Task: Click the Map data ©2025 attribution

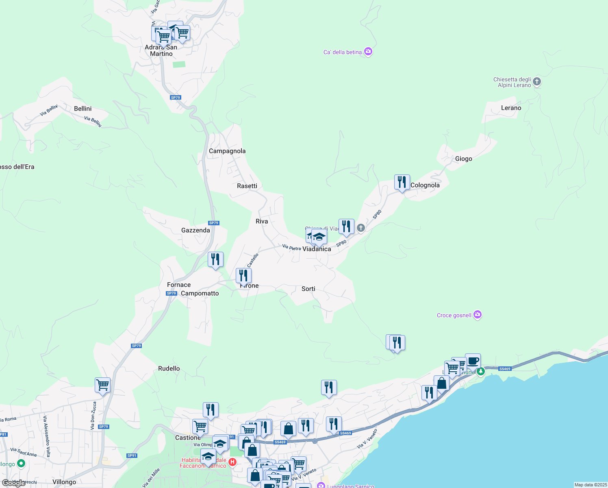Action: tap(591, 485)
